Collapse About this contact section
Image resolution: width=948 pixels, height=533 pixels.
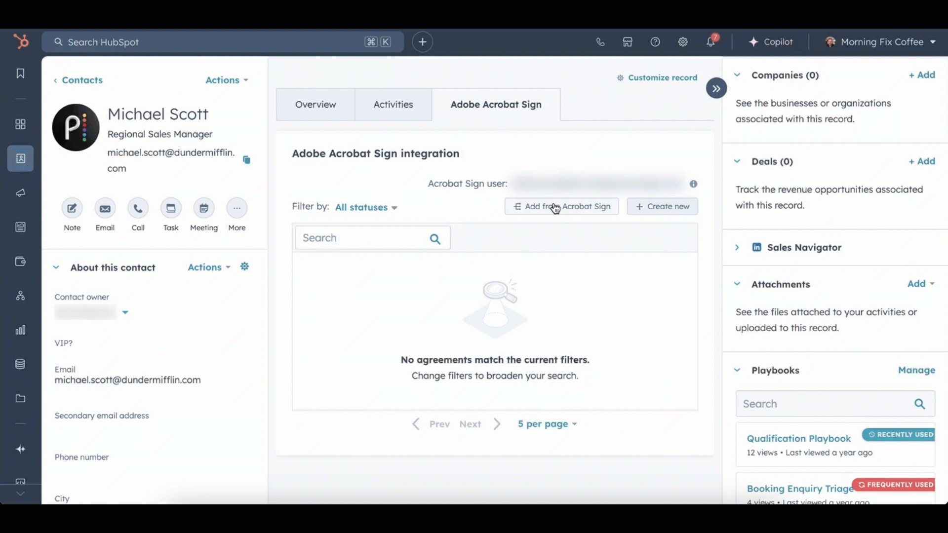pyautogui.click(x=56, y=267)
